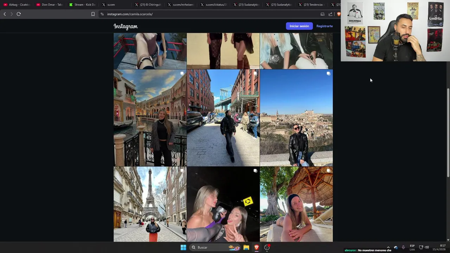This screenshot has width=450, height=253.
Task: Show hidden system tray icons
Action: (388, 247)
